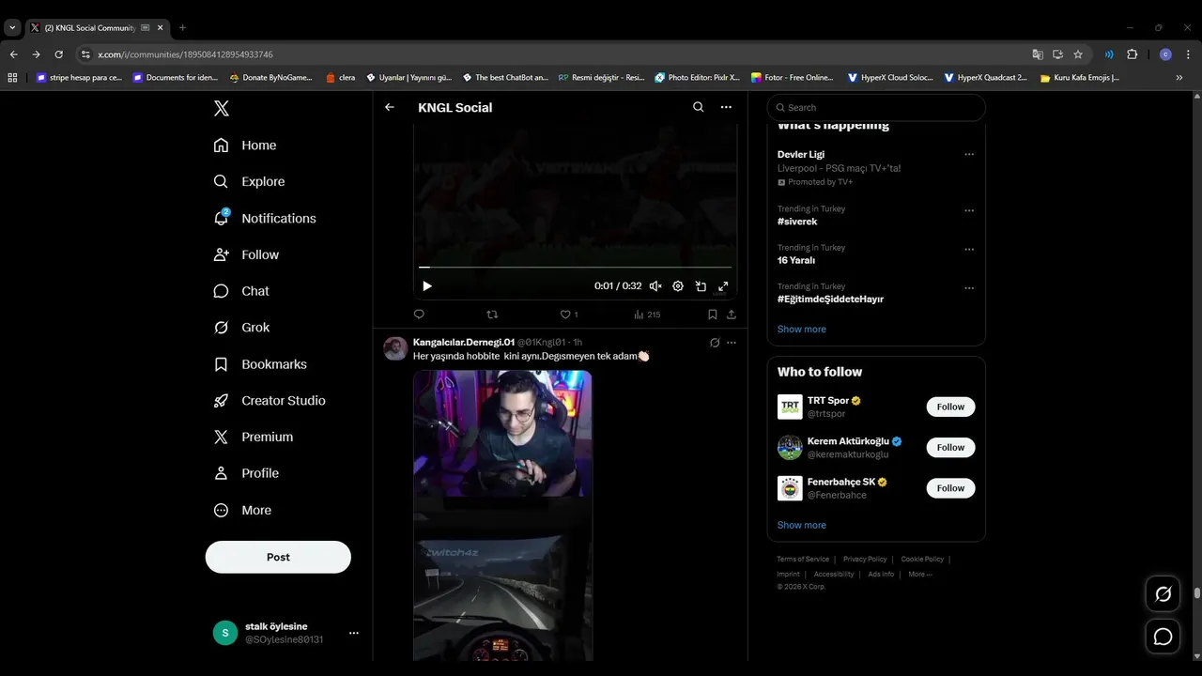Open KNGL Social community options menu

726,107
